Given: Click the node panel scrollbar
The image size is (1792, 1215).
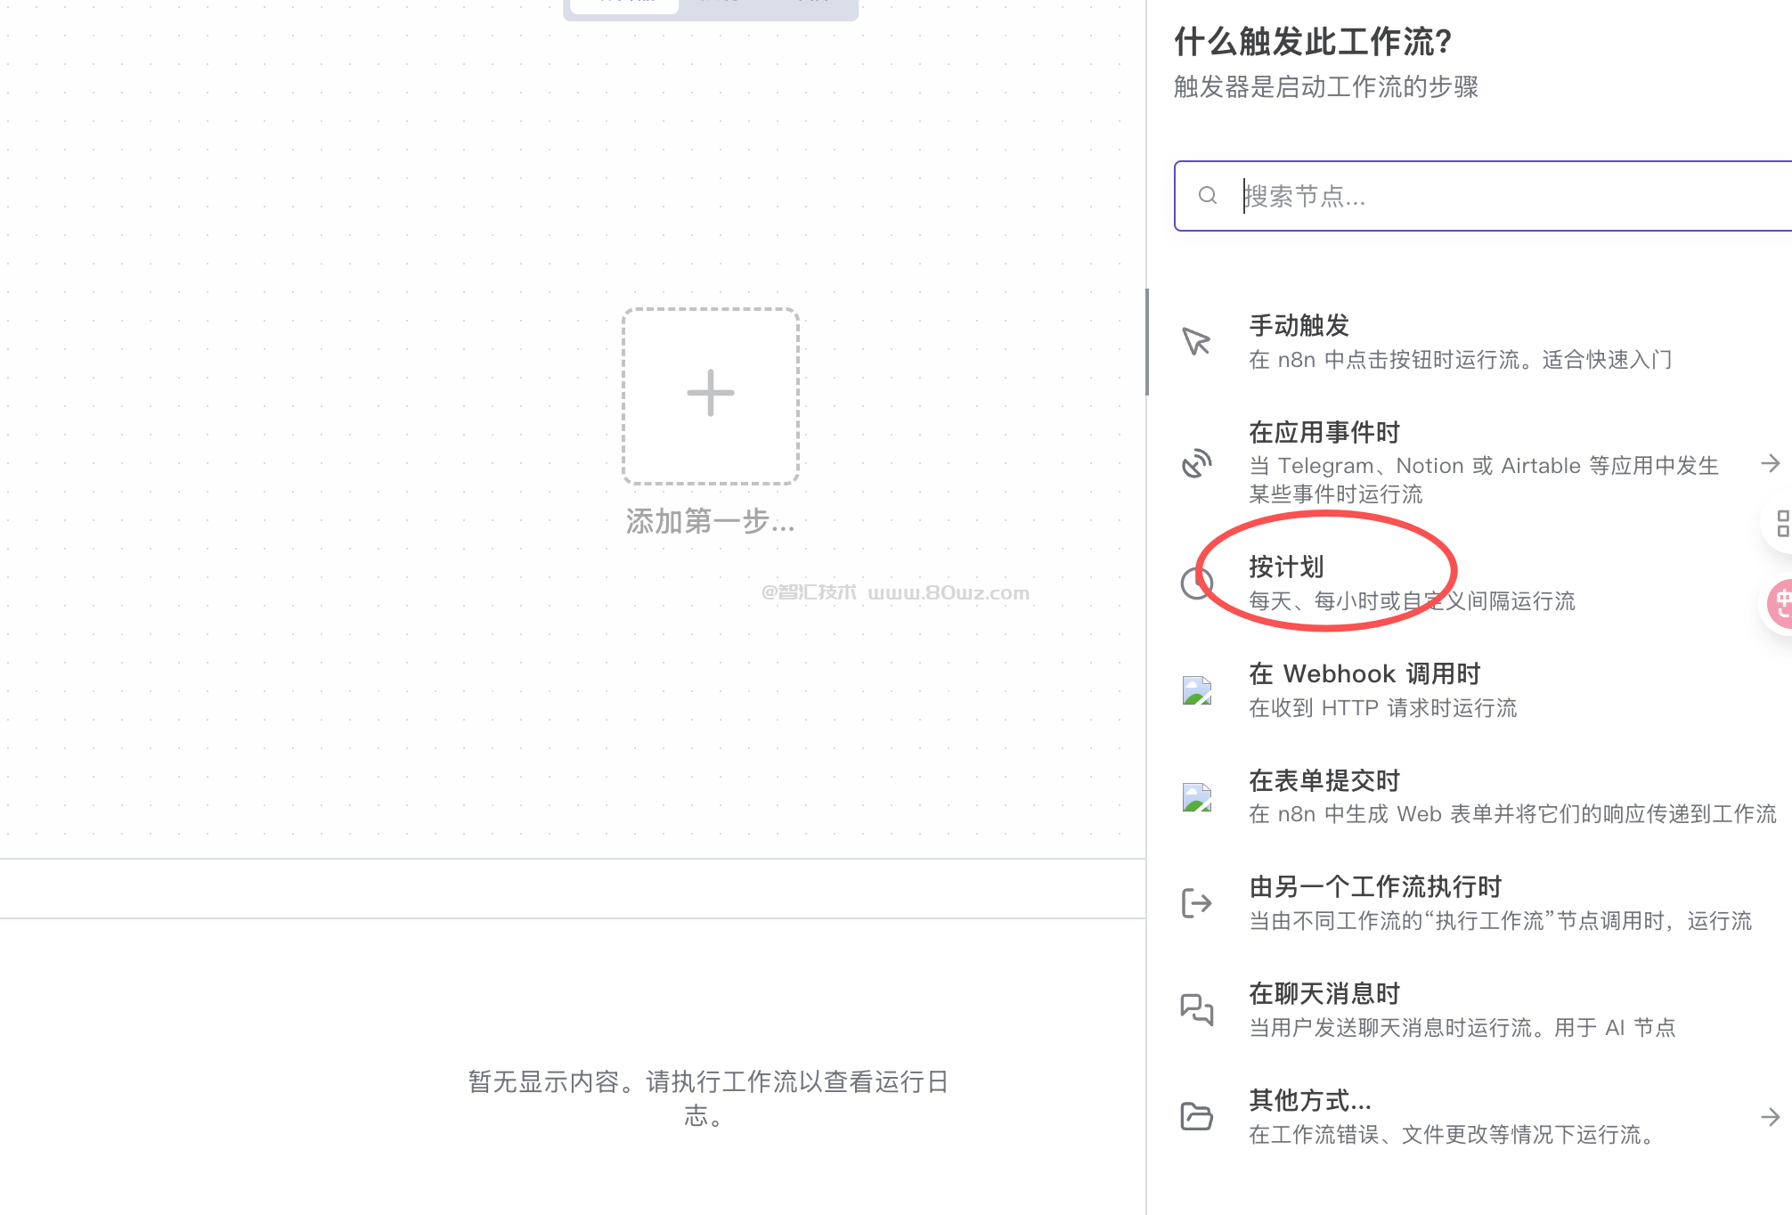Looking at the screenshot, I should pyautogui.click(x=1147, y=341).
